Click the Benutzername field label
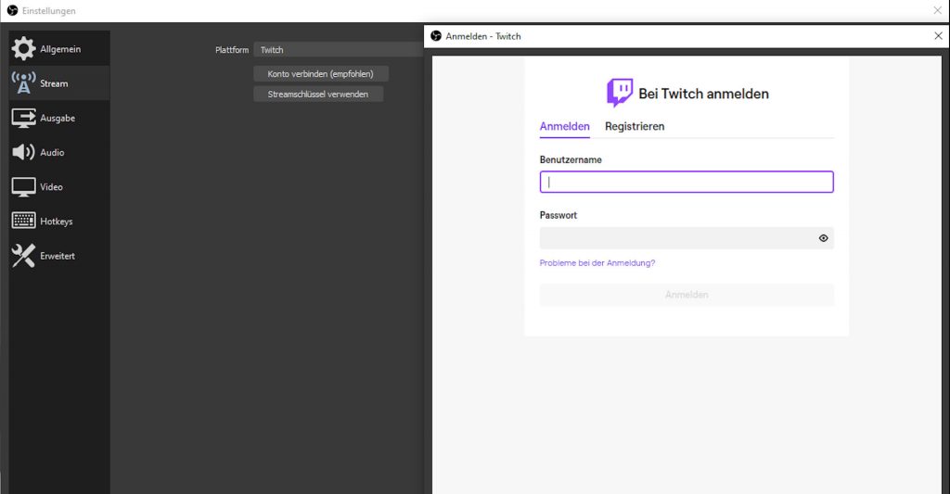Image resolution: width=950 pixels, height=494 pixels. [571, 159]
